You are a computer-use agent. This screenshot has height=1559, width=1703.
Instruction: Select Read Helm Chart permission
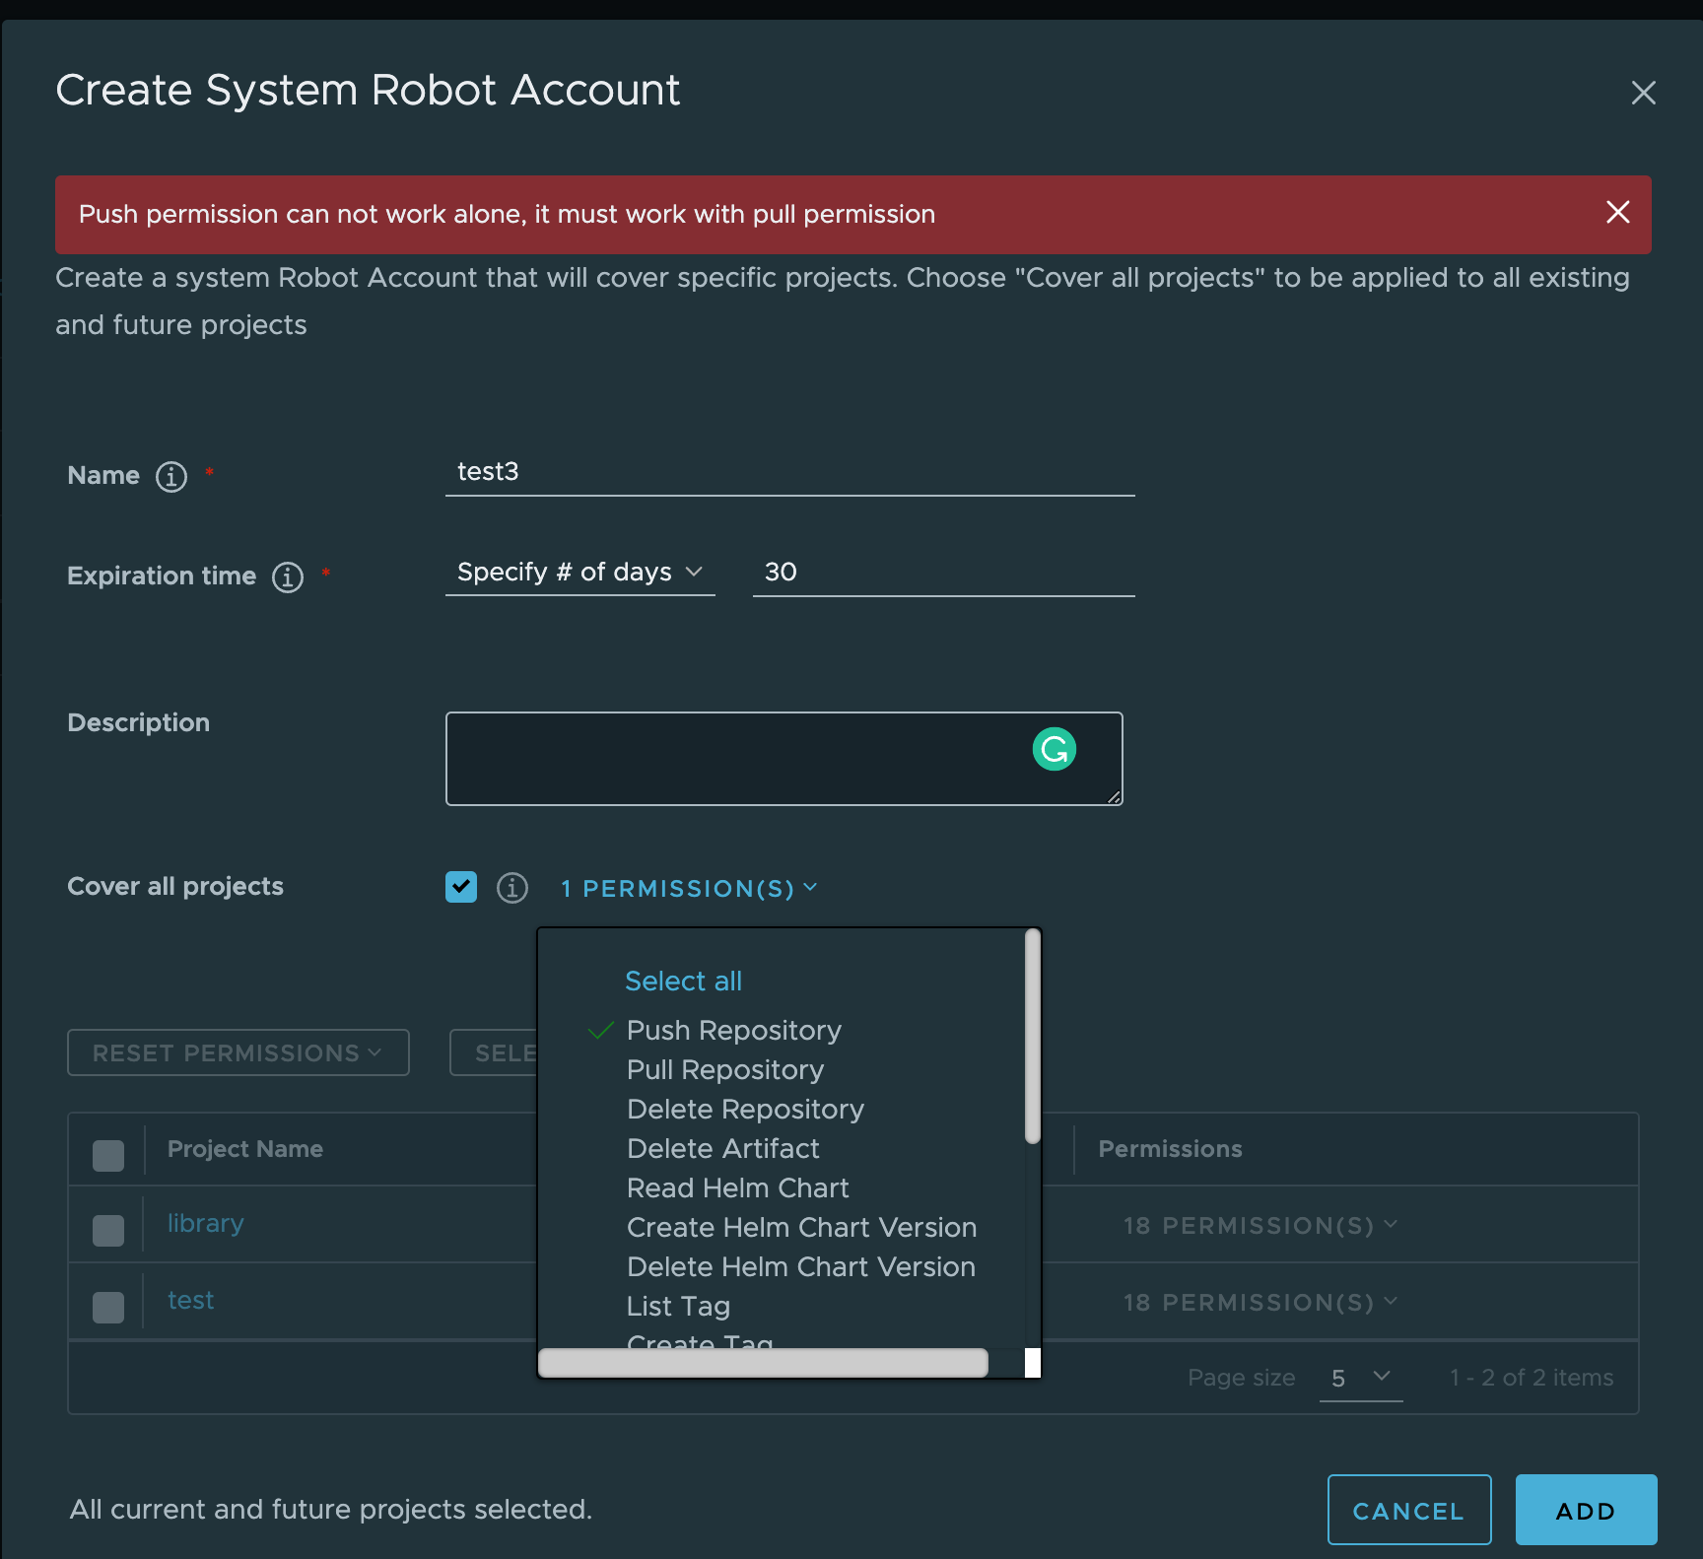[x=738, y=1188]
